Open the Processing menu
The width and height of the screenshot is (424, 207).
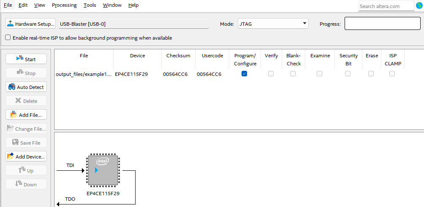point(64,5)
